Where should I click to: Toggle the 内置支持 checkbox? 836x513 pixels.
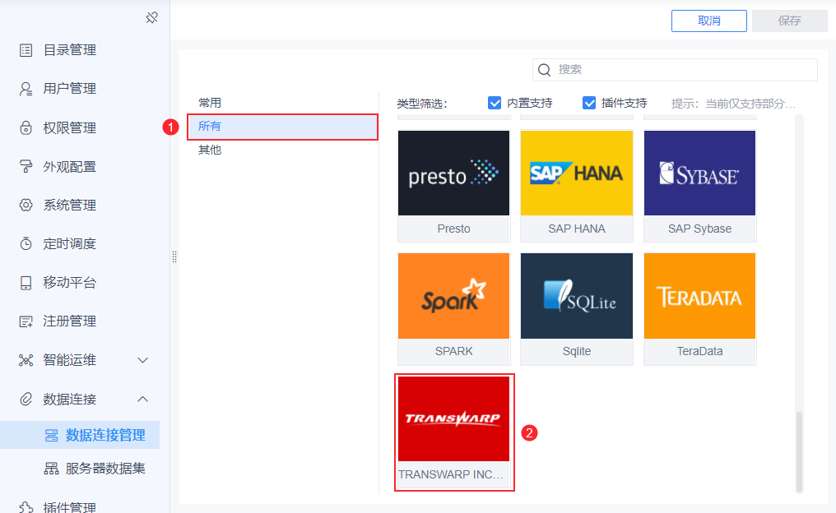point(495,103)
